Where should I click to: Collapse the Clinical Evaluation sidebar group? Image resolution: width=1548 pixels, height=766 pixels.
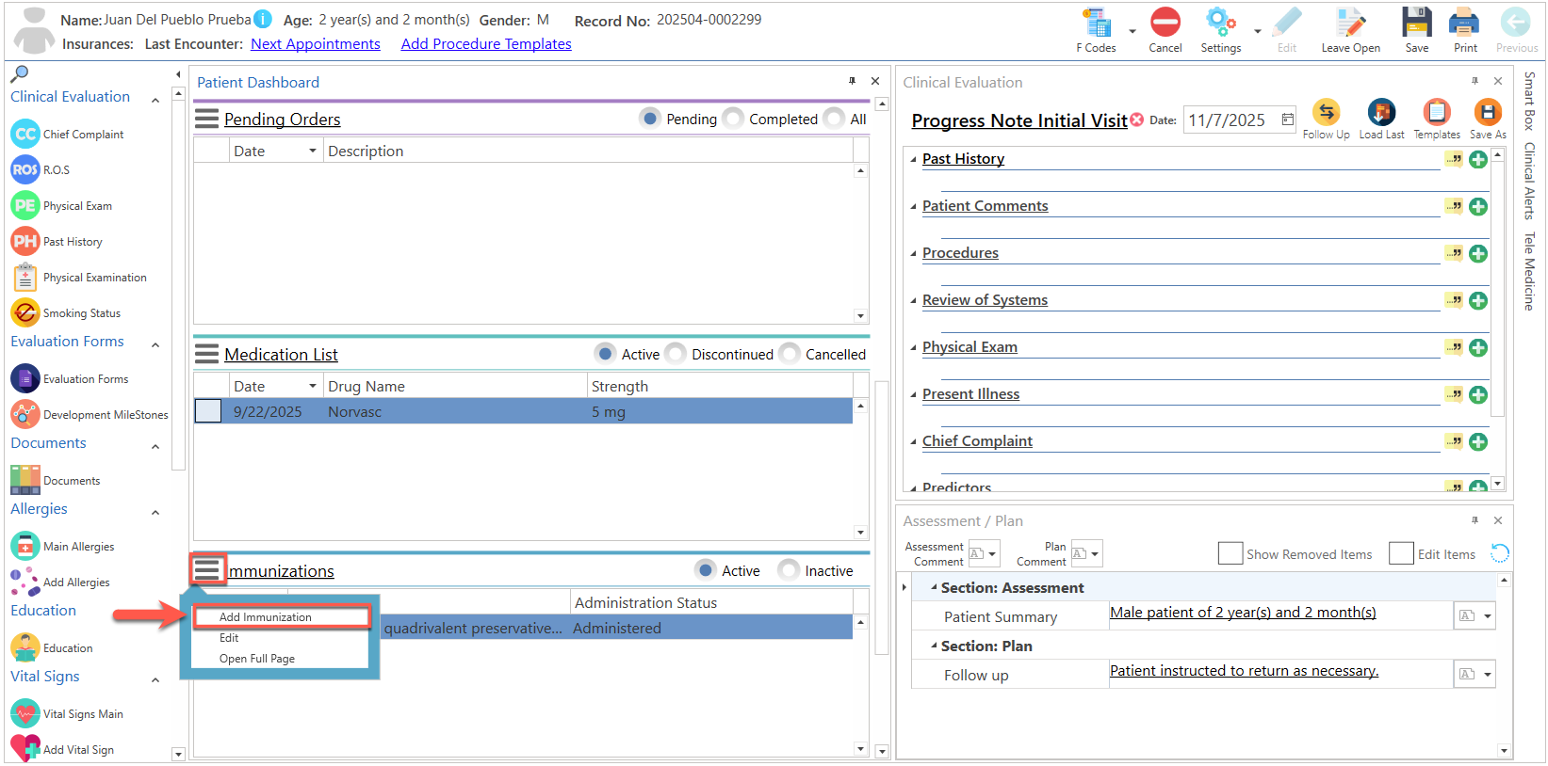[155, 99]
